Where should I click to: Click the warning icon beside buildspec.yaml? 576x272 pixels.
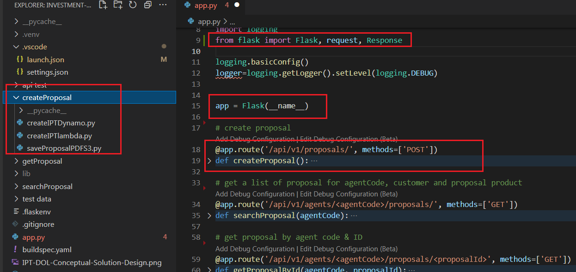(x=14, y=249)
